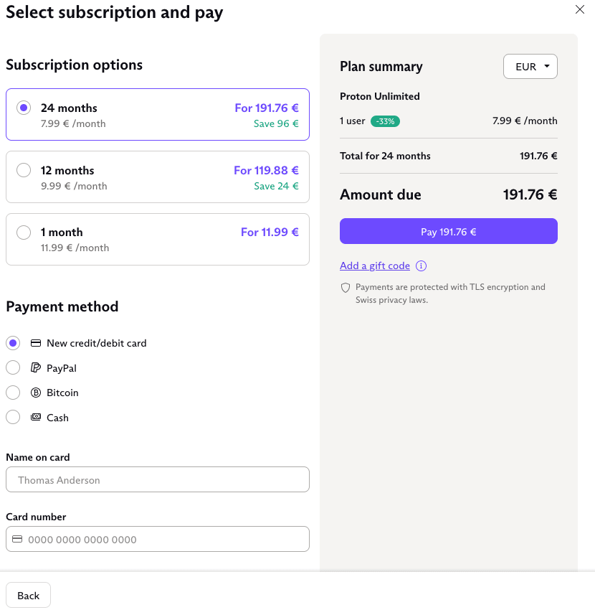Open the EUR currency dropdown
This screenshot has height=615, width=595.
click(x=530, y=66)
